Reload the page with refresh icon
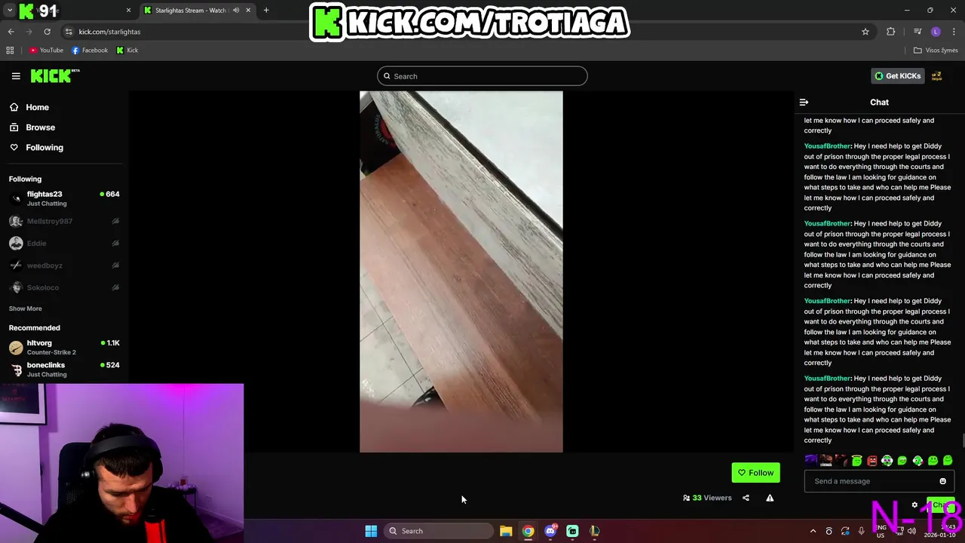Image resolution: width=965 pixels, height=543 pixels. [47, 32]
